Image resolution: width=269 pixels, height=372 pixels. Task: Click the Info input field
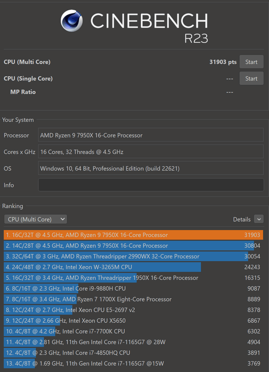click(151, 185)
